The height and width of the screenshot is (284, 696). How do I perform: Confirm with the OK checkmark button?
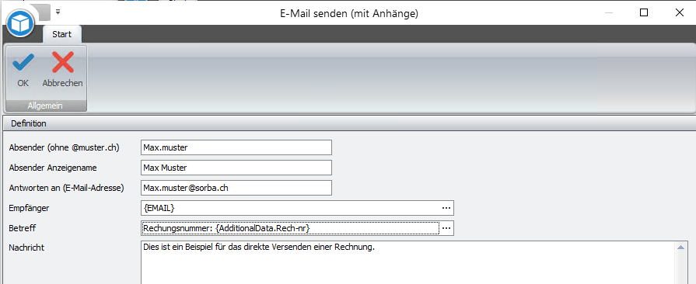click(x=23, y=70)
